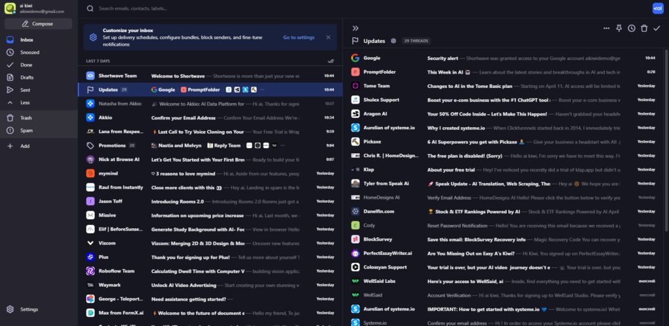Open Raul from Instantly email
669x326 pixels.
click(x=210, y=187)
